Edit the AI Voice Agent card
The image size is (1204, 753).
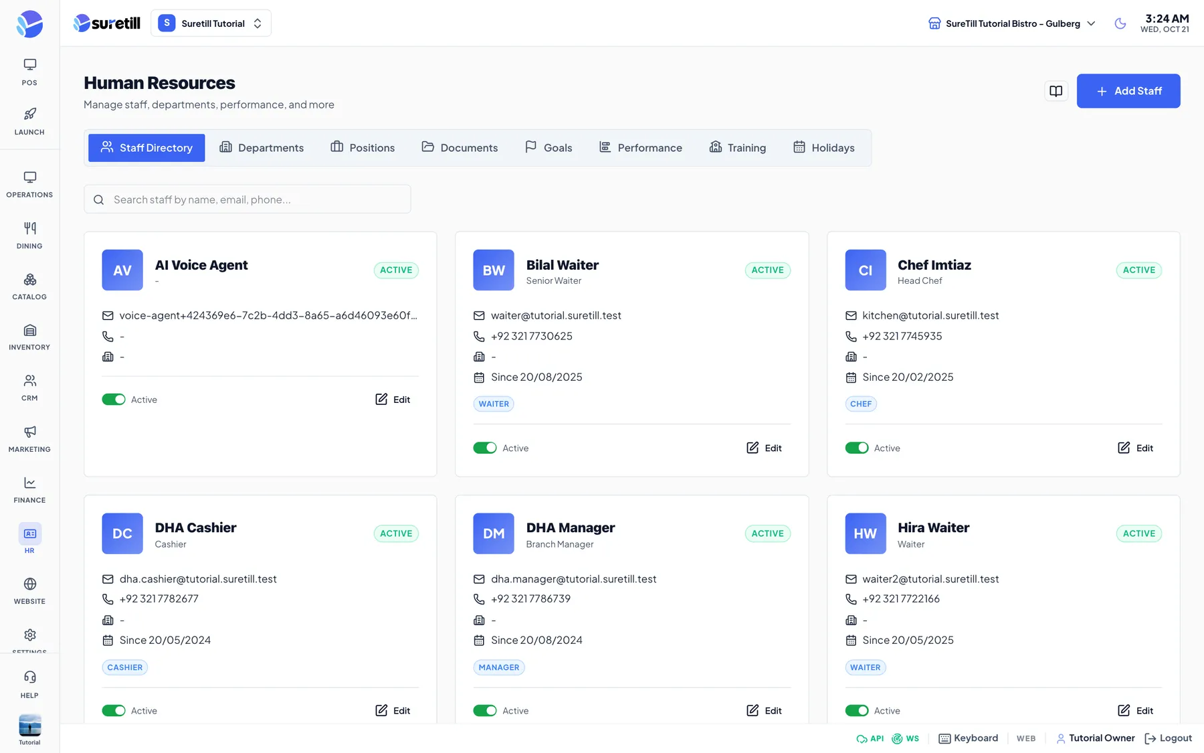tap(393, 400)
